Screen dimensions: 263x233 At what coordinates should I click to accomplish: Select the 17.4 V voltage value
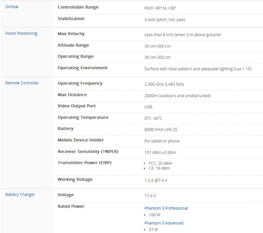tap(150, 196)
